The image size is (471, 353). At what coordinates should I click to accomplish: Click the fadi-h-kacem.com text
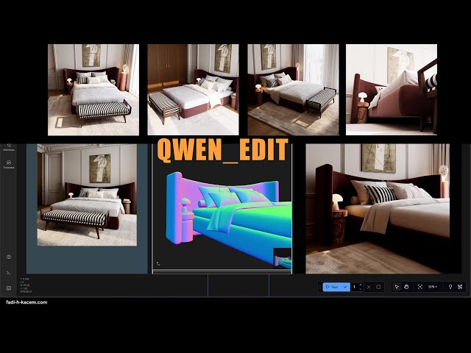(x=26, y=302)
